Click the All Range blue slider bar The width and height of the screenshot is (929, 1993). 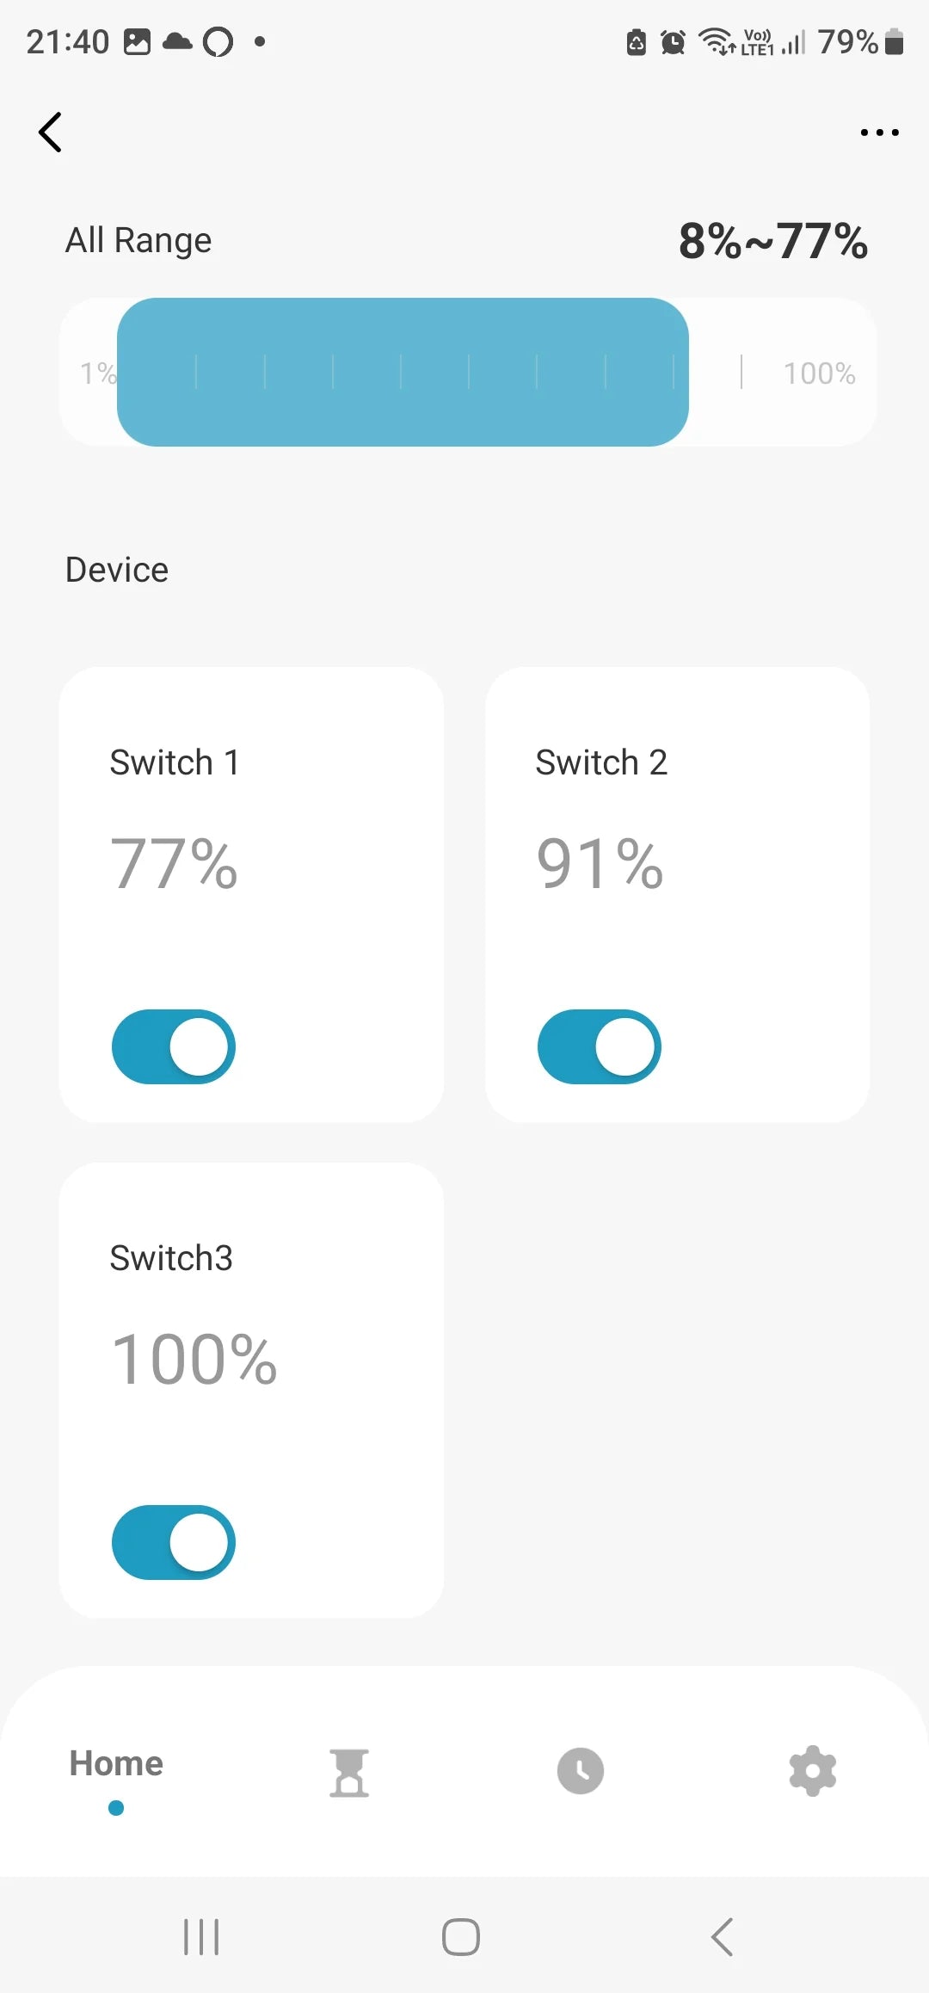403,372
